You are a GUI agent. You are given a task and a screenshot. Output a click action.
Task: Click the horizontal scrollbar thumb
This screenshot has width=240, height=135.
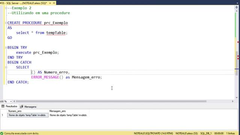point(111,101)
